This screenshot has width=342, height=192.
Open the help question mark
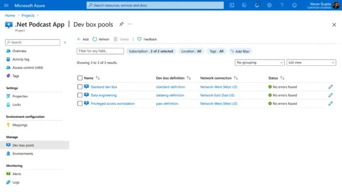pyautogui.click(x=282, y=5)
